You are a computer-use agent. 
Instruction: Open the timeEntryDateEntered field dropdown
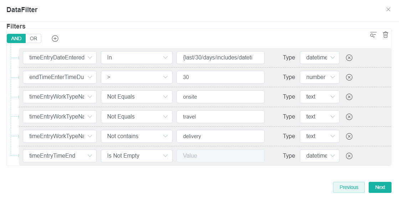[x=60, y=58]
